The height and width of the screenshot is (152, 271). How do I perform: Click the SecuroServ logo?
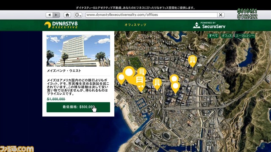click(x=209, y=25)
